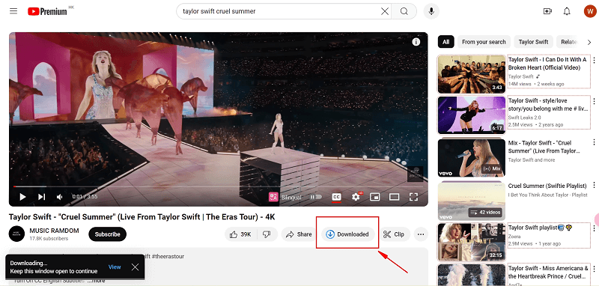
Task: Show more filter chips arrow
Action: [589, 42]
